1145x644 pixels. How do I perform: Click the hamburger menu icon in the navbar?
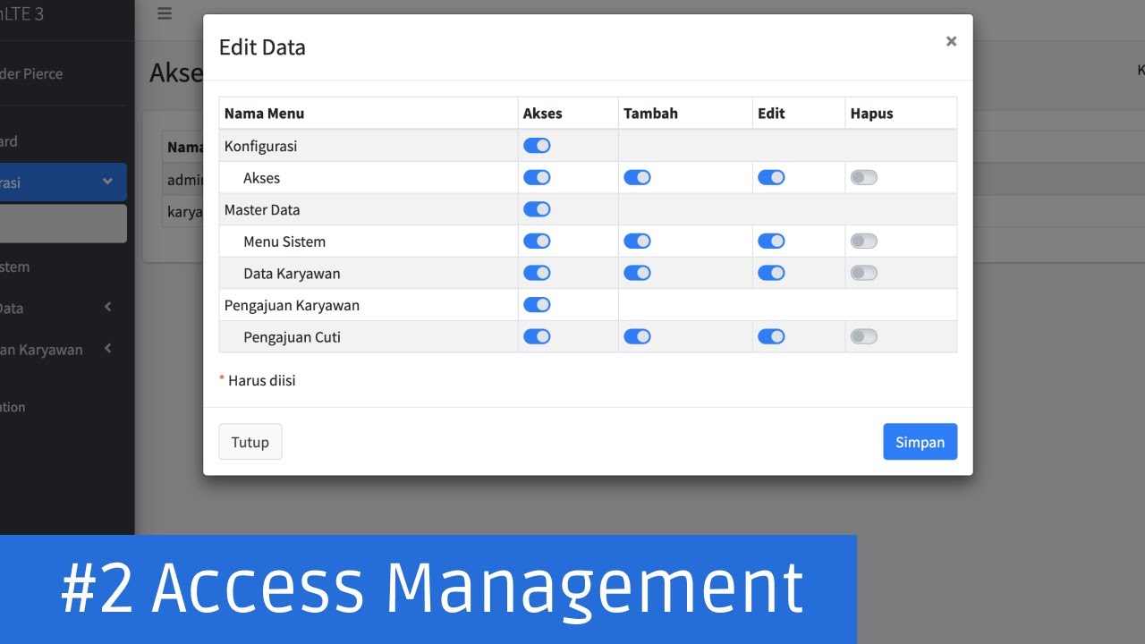click(x=165, y=13)
